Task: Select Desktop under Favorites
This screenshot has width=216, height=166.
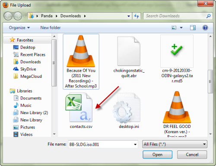Action: click(x=28, y=47)
